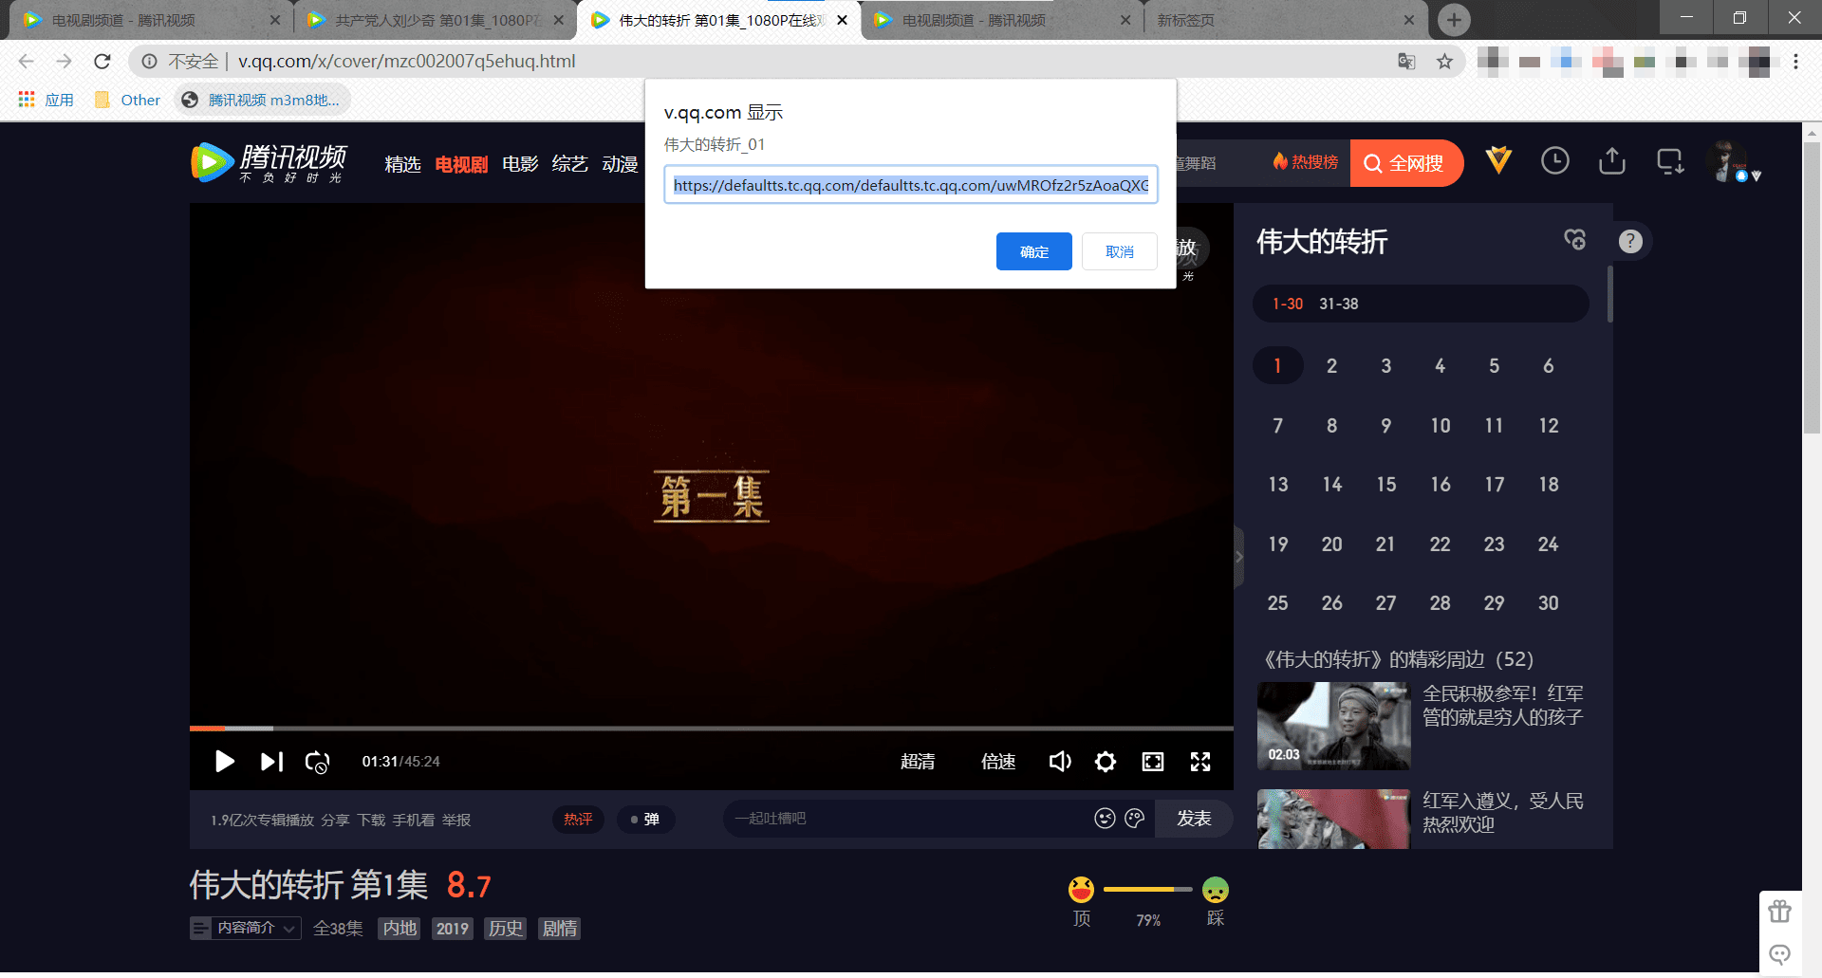Click the 手机看 link below player
Screen dimensions: 1822x978
pos(414,820)
